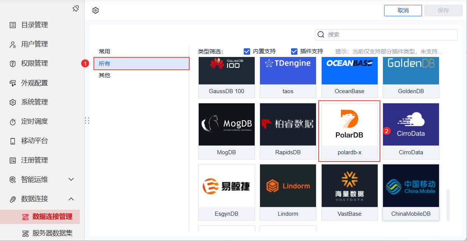Viewport: 467px width, 241px height.
Task: Select the RapidsDB 柏睿数据 logo tile
Action: (288, 124)
